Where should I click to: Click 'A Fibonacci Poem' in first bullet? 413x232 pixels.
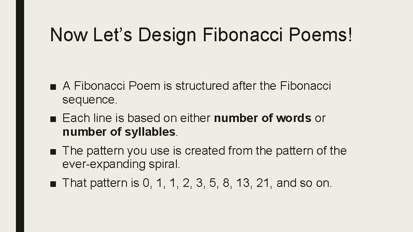click(x=111, y=86)
